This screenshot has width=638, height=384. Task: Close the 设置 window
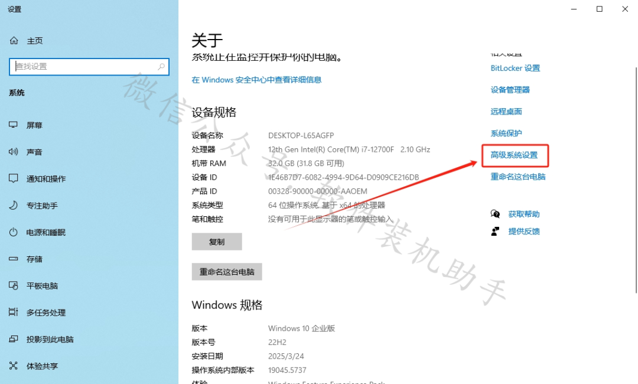tap(625, 9)
